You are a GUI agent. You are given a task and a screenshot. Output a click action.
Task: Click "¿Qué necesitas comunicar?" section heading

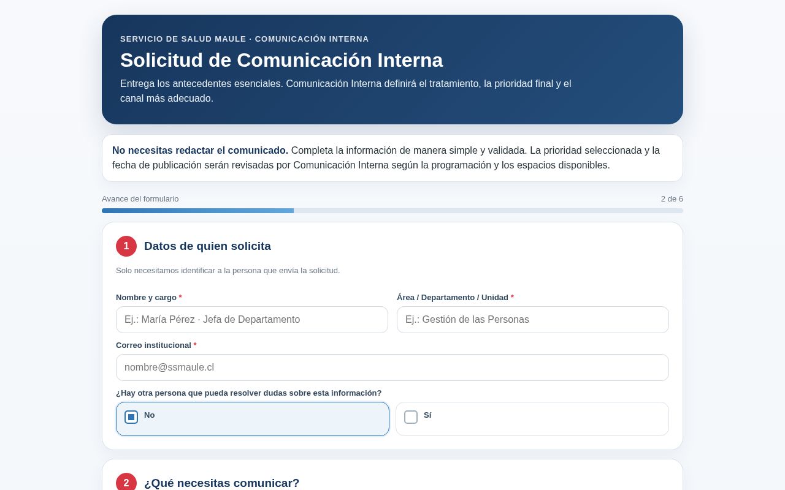221,483
